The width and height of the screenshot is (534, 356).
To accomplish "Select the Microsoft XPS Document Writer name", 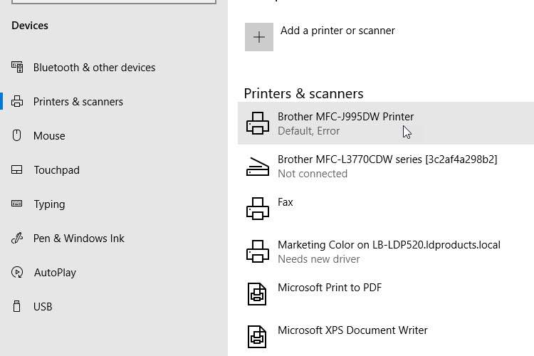I will [352, 330].
